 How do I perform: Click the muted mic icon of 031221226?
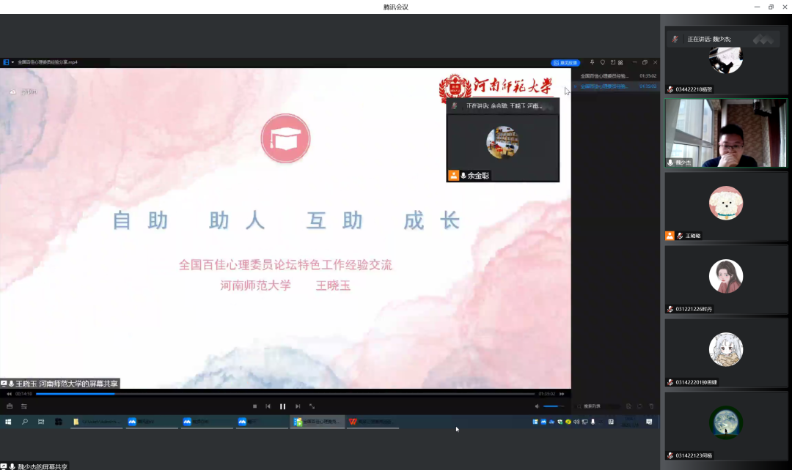pos(670,309)
